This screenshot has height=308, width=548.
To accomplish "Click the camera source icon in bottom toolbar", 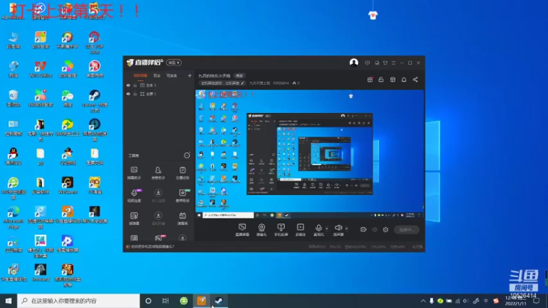I will (x=262, y=229).
